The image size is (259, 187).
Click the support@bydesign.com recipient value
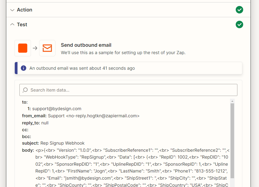(x=57, y=109)
